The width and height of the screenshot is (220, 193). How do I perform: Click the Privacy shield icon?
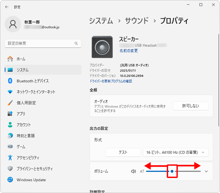pyautogui.click(x=10, y=169)
